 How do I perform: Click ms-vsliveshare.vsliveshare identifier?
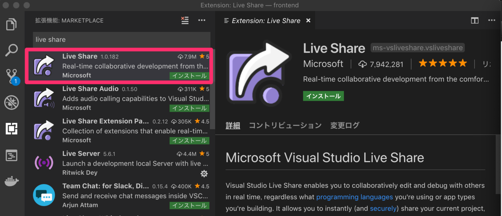point(417,48)
